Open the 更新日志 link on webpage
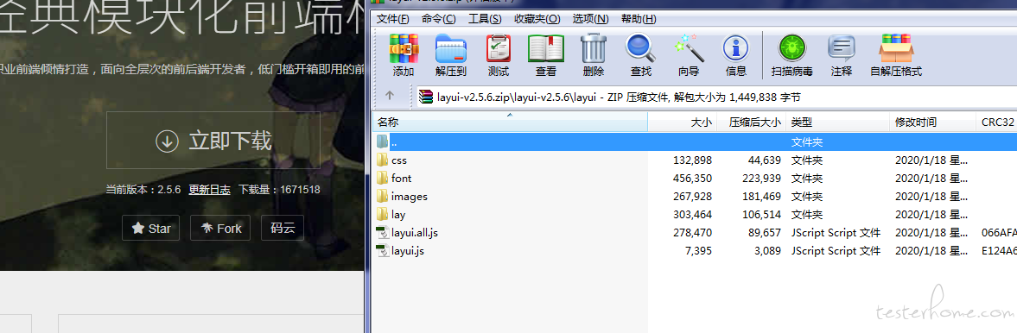 [209, 190]
